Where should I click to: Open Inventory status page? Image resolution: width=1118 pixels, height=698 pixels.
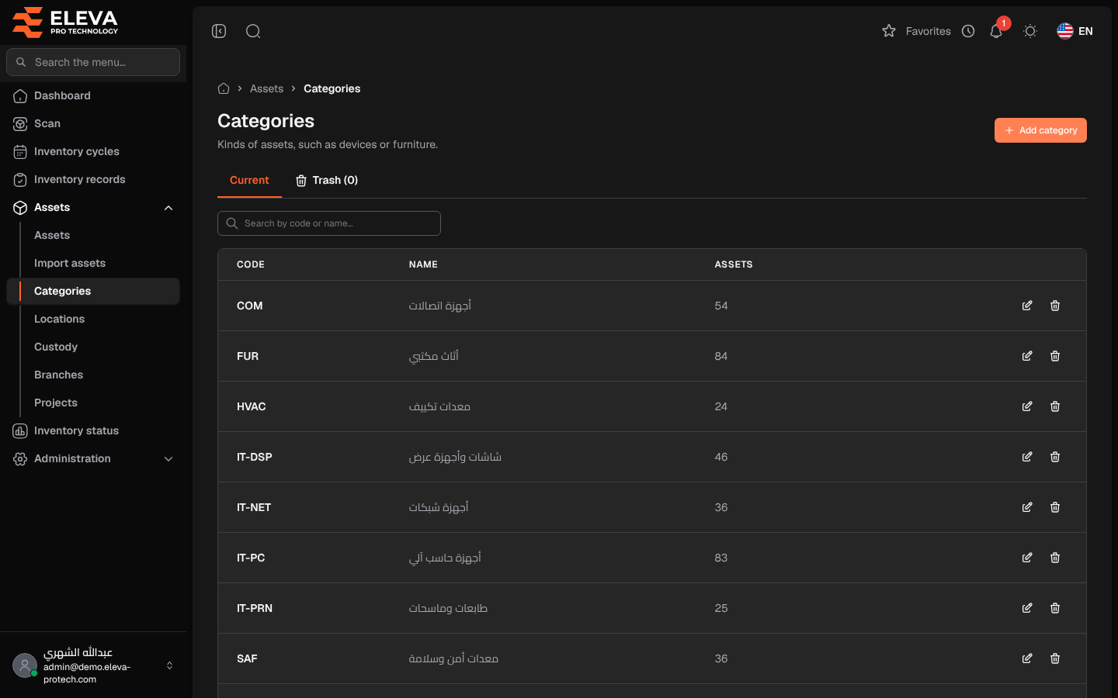click(93, 430)
